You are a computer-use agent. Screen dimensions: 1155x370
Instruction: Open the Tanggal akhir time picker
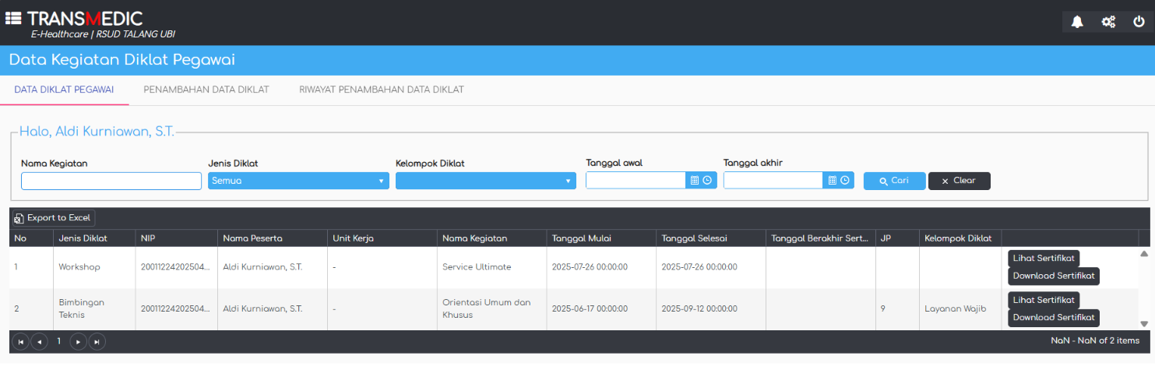click(845, 180)
